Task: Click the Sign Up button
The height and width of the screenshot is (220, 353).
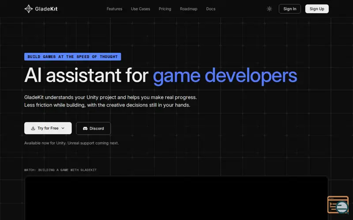Action: [x=317, y=9]
